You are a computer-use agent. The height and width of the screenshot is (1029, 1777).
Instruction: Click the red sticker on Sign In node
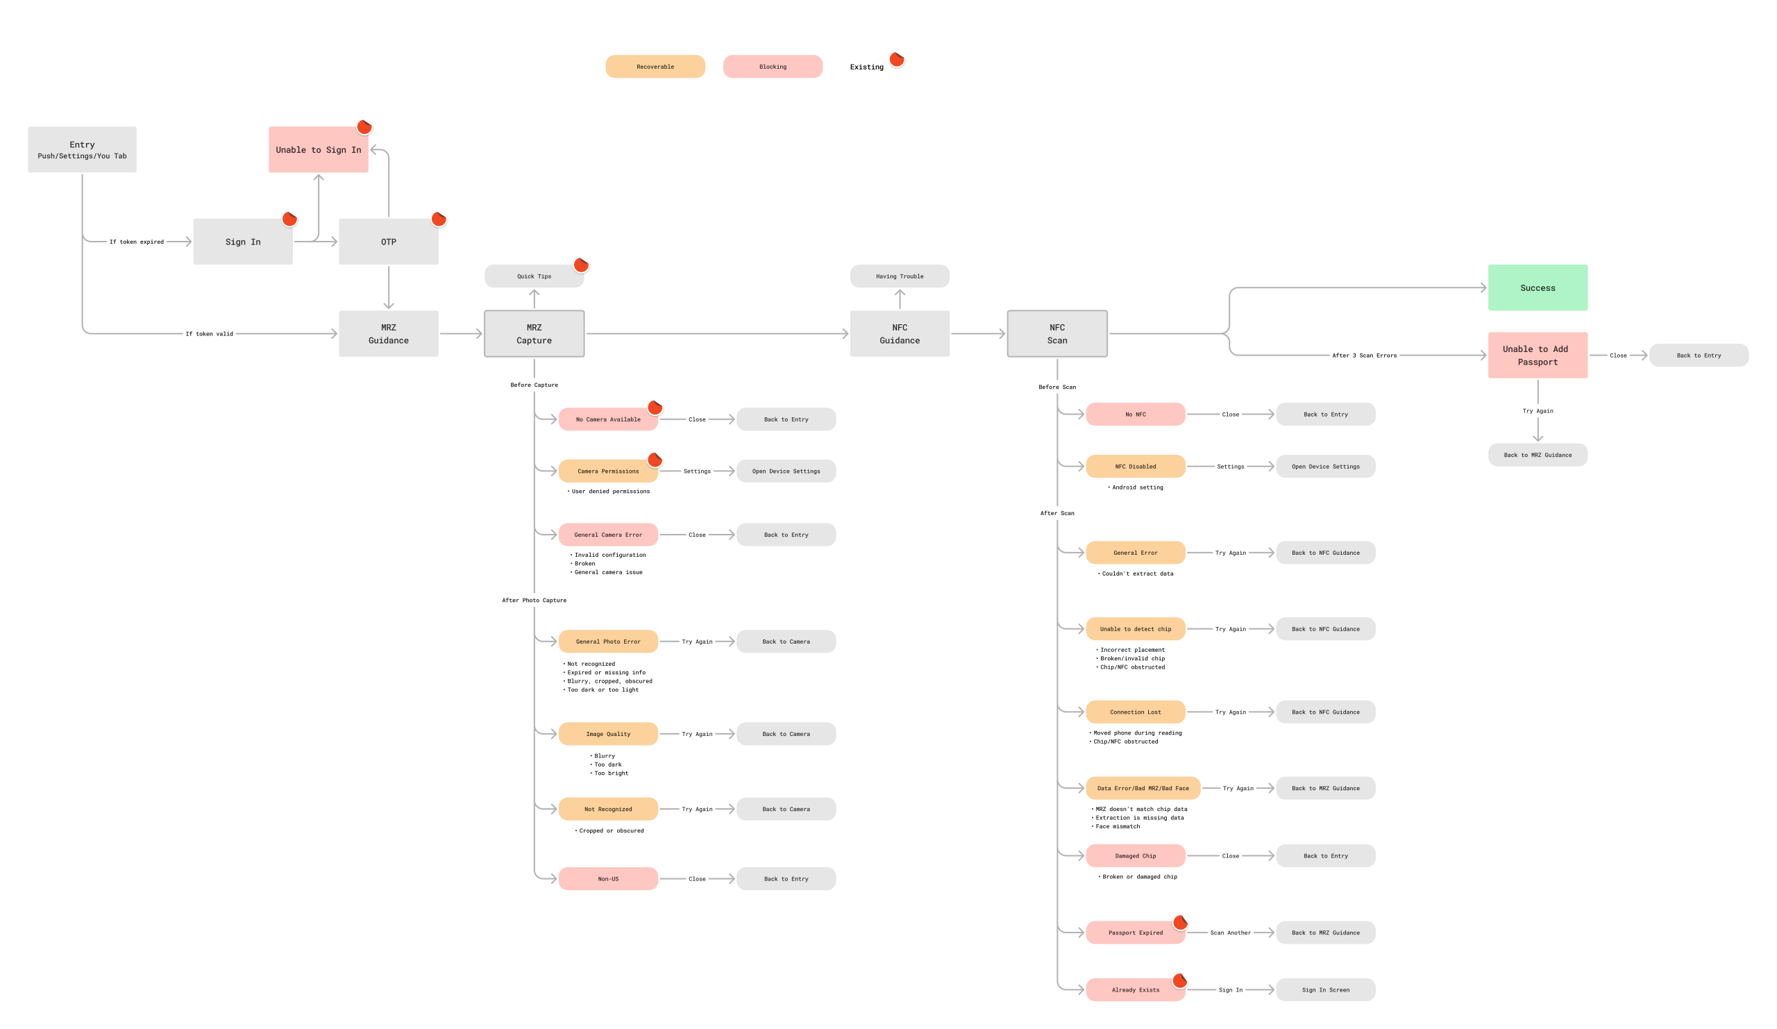[289, 219]
